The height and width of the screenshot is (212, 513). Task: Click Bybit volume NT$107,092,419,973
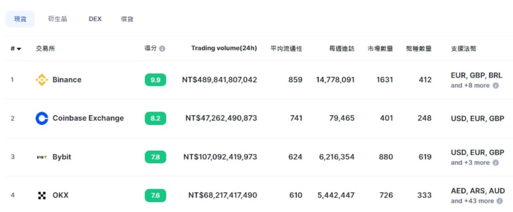click(x=220, y=157)
